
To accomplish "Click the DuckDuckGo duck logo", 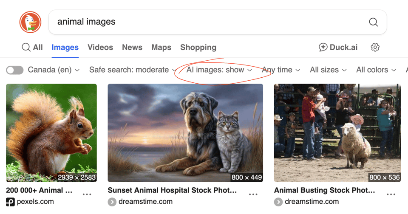I will pyautogui.click(x=30, y=22).
